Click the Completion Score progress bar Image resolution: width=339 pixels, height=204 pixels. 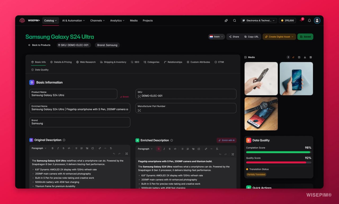pyautogui.click(x=279, y=152)
